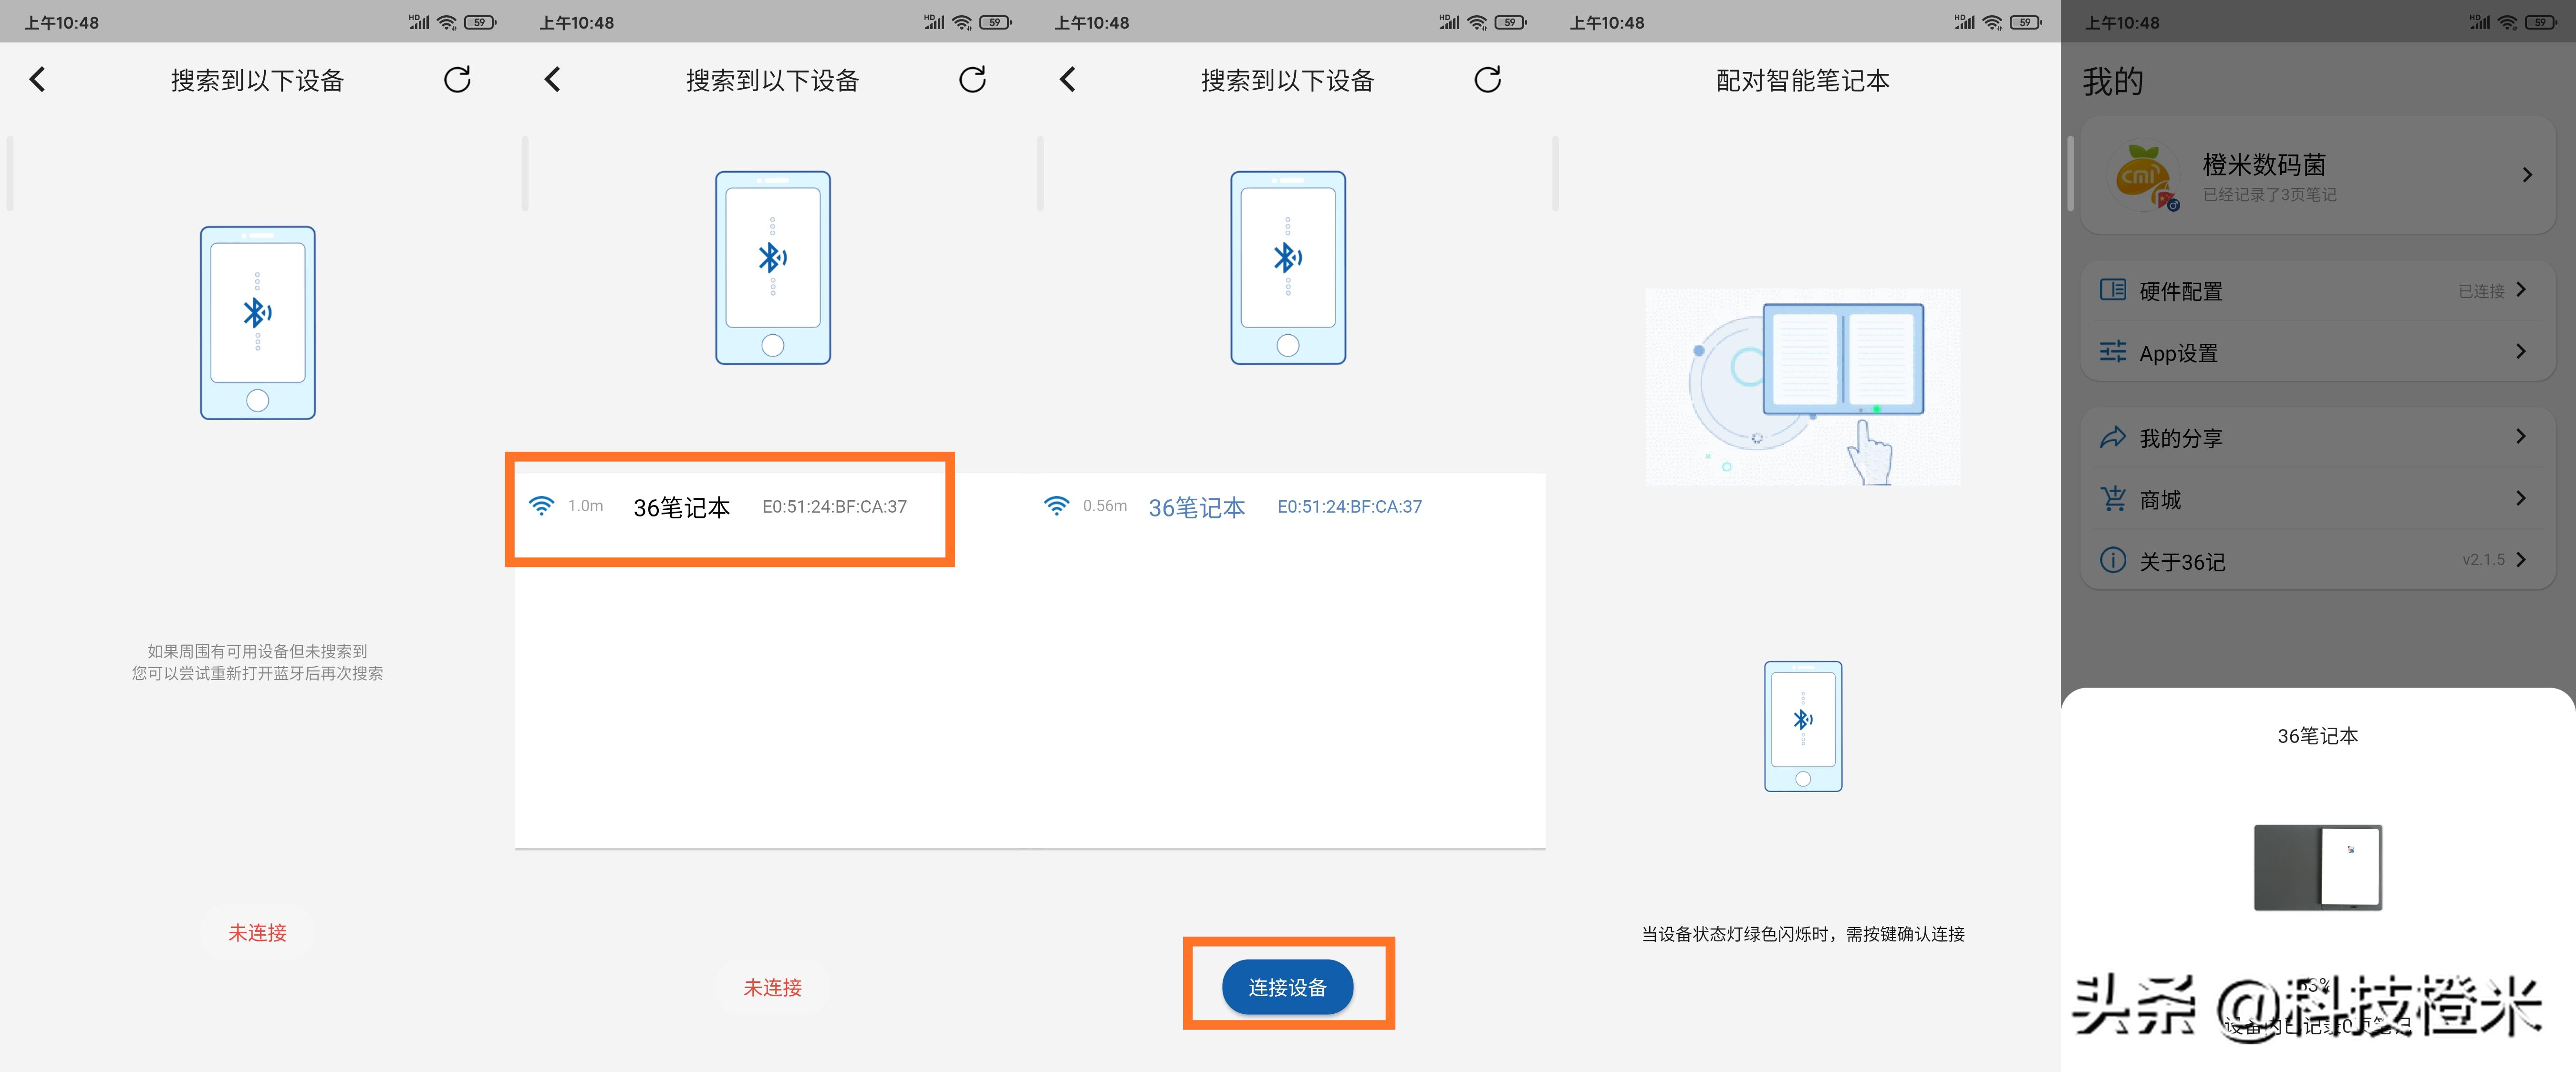Tap the App设置 sliders icon

(x=2113, y=352)
